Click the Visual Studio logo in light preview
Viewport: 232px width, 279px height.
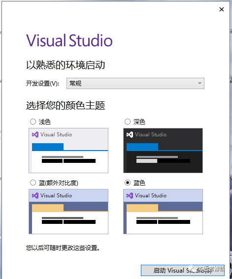pos(35,134)
